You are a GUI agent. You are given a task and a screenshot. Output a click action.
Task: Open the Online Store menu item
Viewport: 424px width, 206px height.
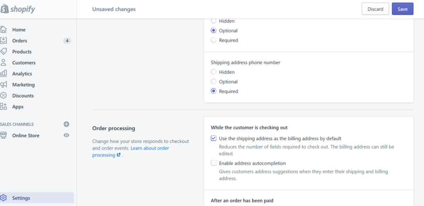(26, 135)
